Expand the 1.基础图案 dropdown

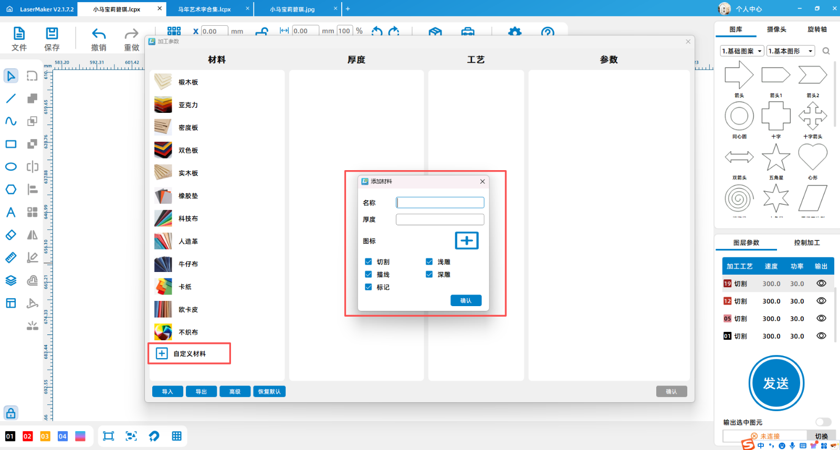(742, 51)
